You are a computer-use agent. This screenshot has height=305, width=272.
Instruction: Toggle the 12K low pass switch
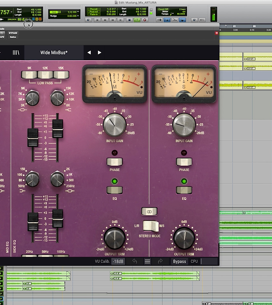pyautogui.click(x=45, y=75)
